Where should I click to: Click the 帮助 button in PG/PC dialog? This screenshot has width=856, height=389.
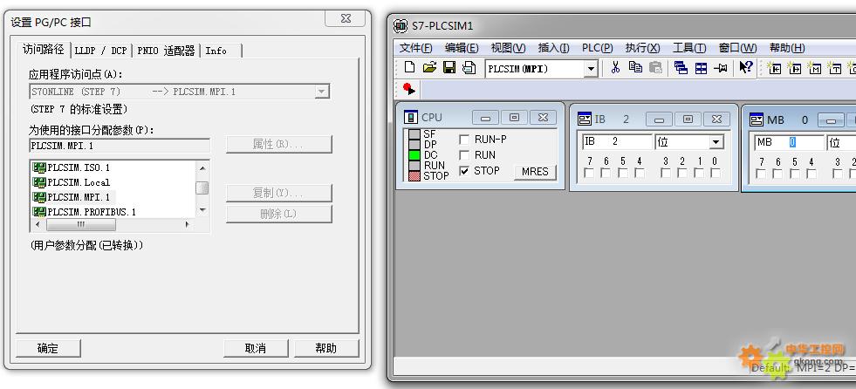326,348
